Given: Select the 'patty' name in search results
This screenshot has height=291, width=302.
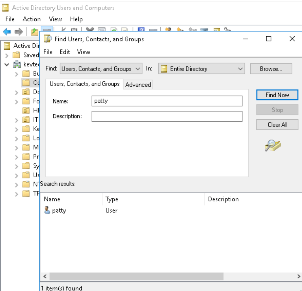Looking at the screenshot, I should [x=59, y=210].
